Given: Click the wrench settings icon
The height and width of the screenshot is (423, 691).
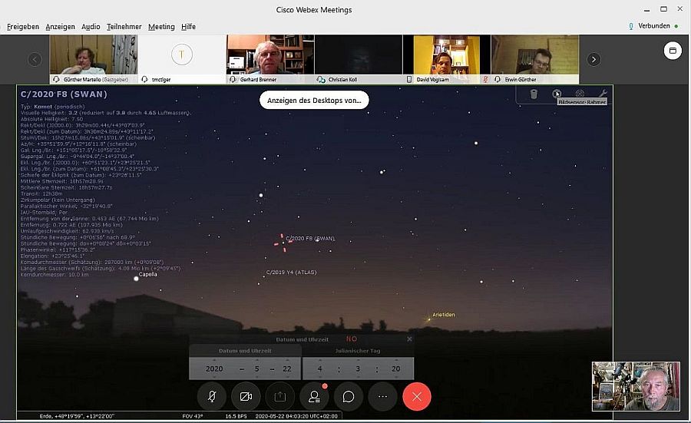Looking at the screenshot, I should pyautogui.click(x=602, y=94).
